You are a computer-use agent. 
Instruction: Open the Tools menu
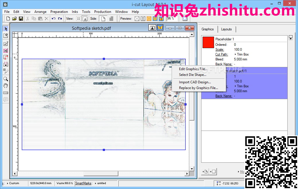[86, 11]
